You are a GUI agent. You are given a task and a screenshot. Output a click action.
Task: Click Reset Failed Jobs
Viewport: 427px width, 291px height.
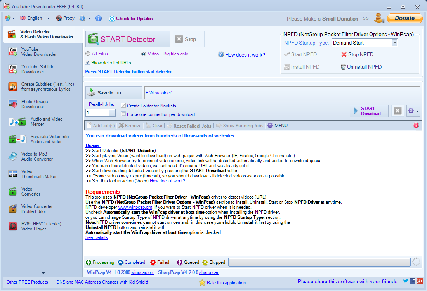[189, 125]
